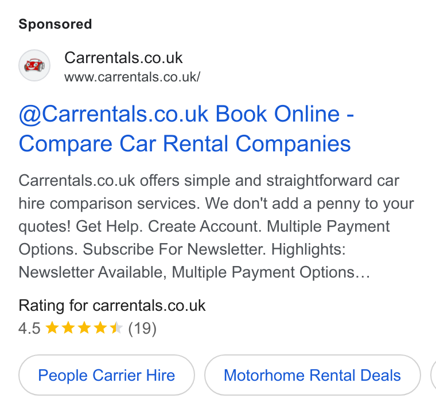Click the 'Compare Car Rental Companies' headline text
The width and height of the screenshot is (436, 414).
pos(185,144)
